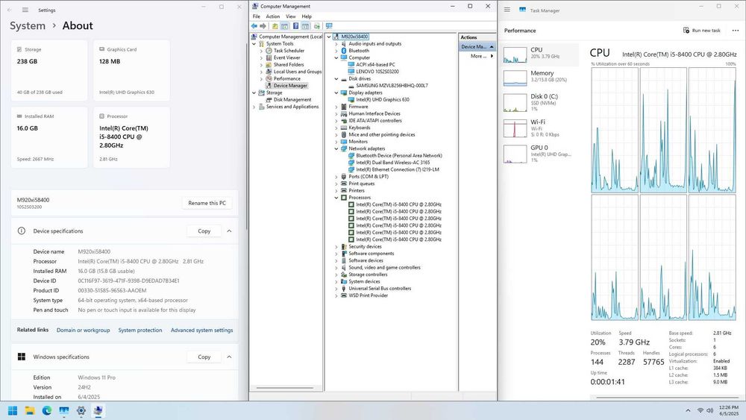Click the Back arrow in Computer Management toolbar
The height and width of the screenshot is (420, 746).
[x=254, y=26]
